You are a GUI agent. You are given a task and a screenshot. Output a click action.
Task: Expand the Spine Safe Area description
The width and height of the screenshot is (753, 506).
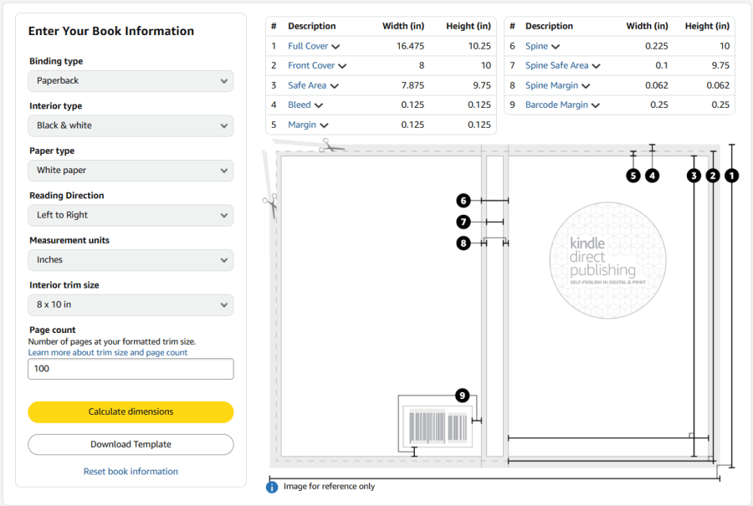click(562, 66)
